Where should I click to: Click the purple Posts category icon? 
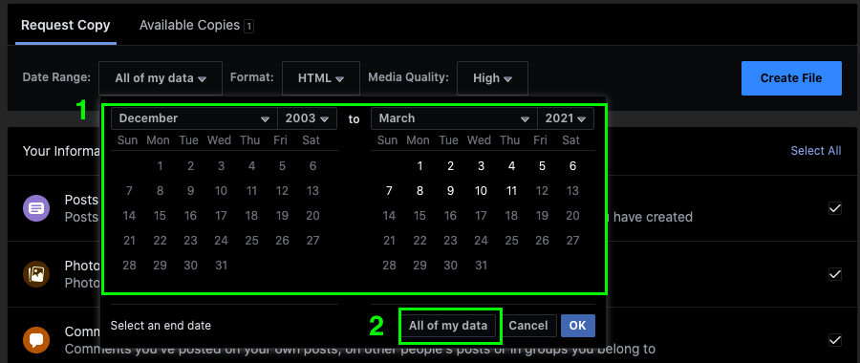(36, 208)
